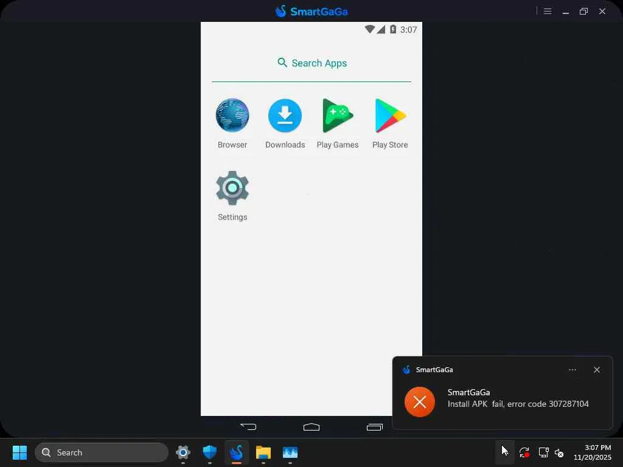The height and width of the screenshot is (467, 623).
Task: Restore the SmartGaGa window size
Action: 583,11
